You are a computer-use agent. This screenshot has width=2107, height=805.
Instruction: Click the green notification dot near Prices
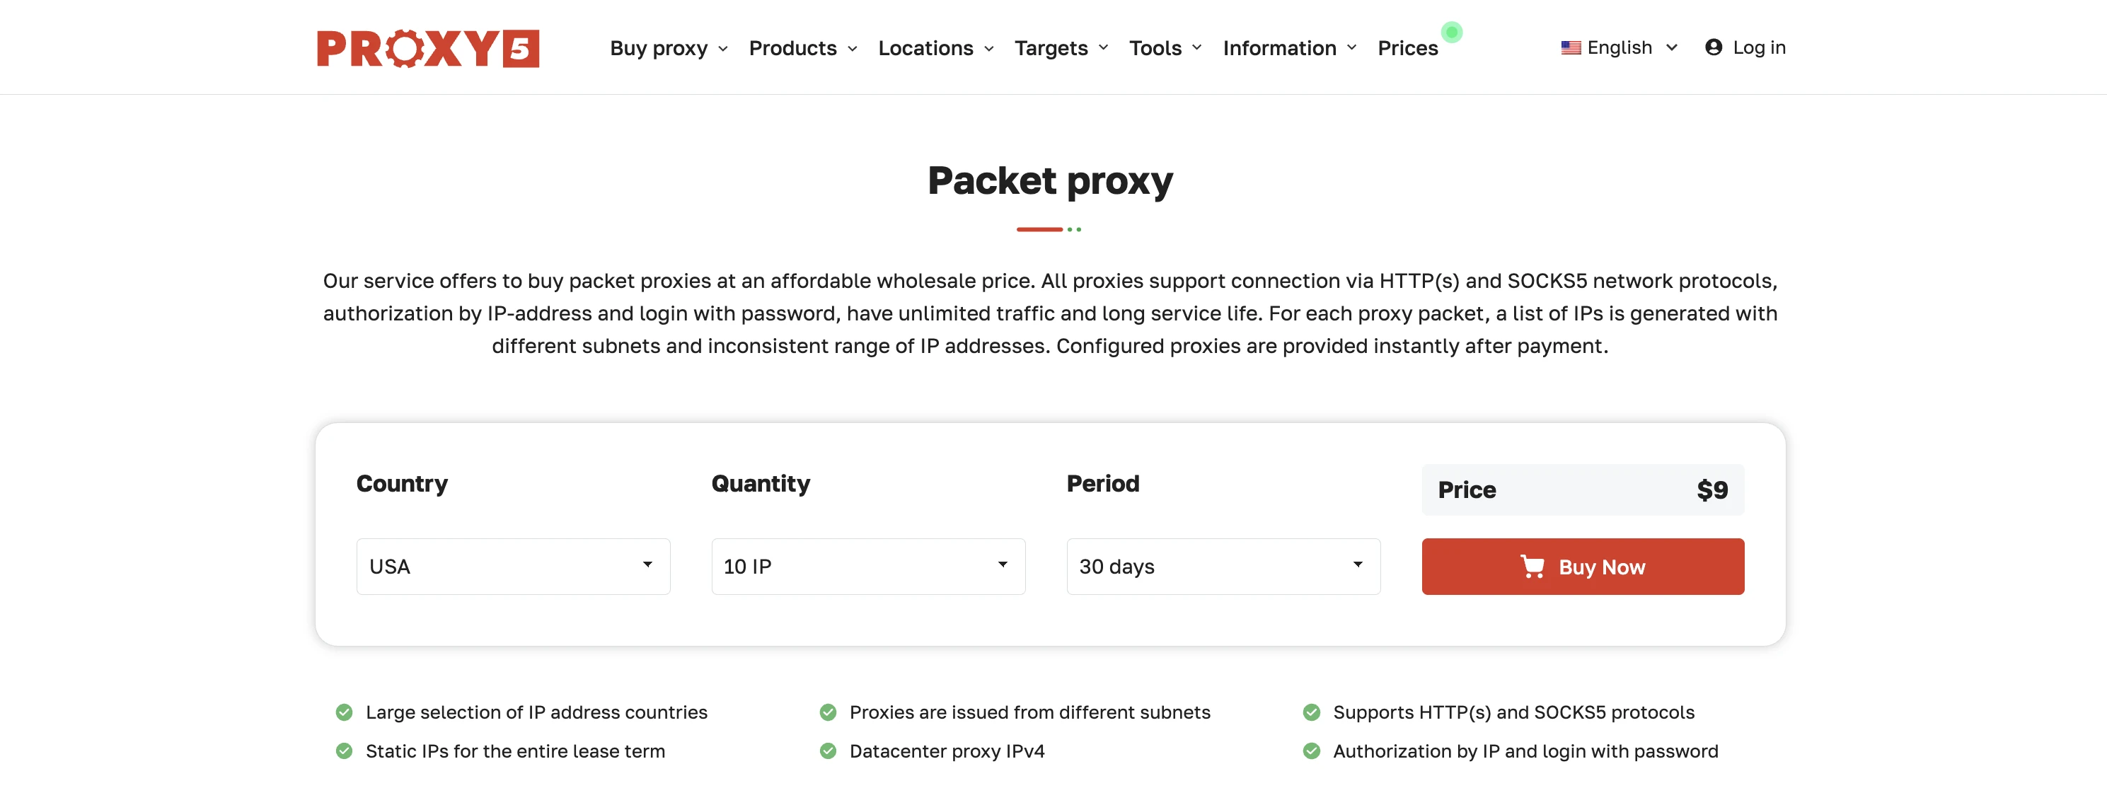pyautogui.click(x=1452, y=33)
